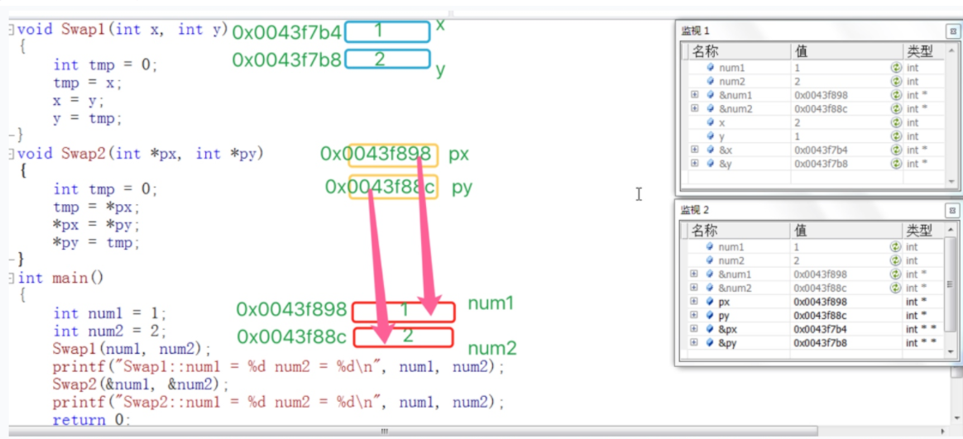Place cursor on 'int num1 = 1;' line
This screenshot has width=963, height=439.
pyautogui.click(x=110, y=313)
